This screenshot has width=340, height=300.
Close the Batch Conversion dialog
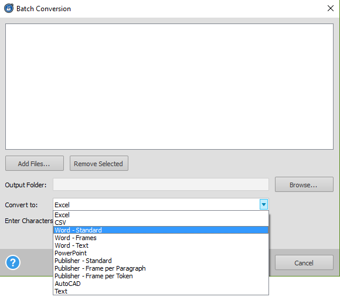tap(331, 8)
